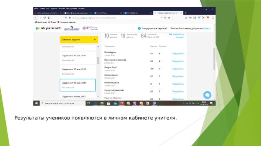The image size is (261, 146).
Task: Click the yellow Добавить задание button
Action: (x=79, y=40)
